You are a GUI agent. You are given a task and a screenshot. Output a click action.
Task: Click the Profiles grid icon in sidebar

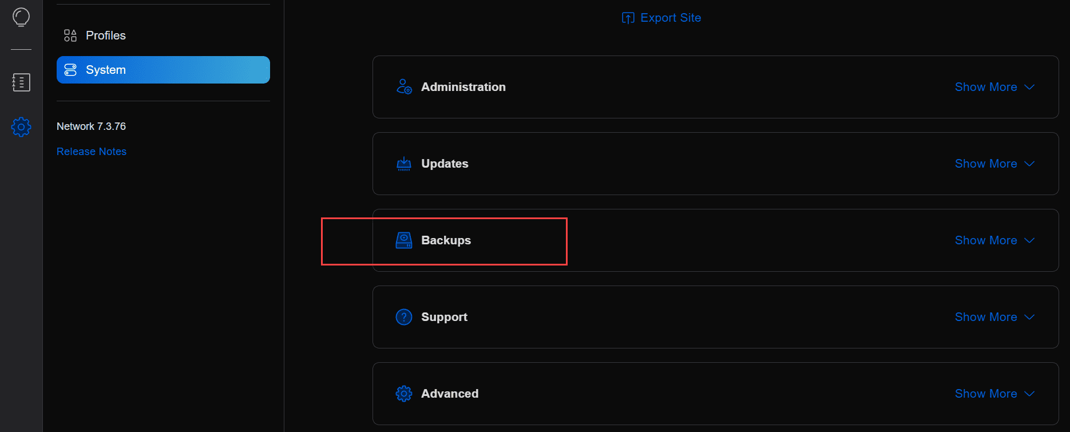pyautogui.click(x=70, y=35)
